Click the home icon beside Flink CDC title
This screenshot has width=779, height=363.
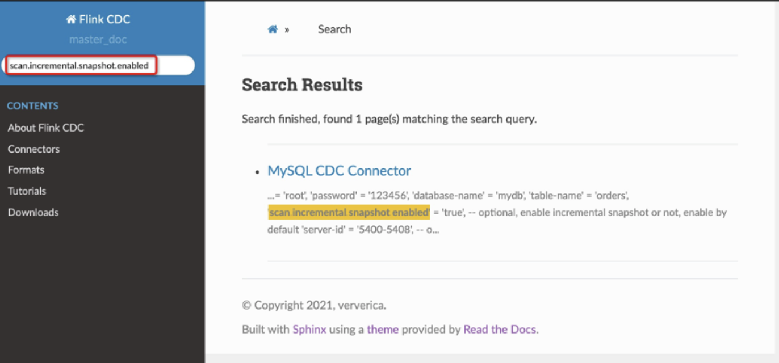coord(71,20)
